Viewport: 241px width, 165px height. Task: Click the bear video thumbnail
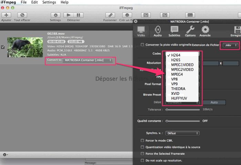pyautogui.click(x=25, y=47)
